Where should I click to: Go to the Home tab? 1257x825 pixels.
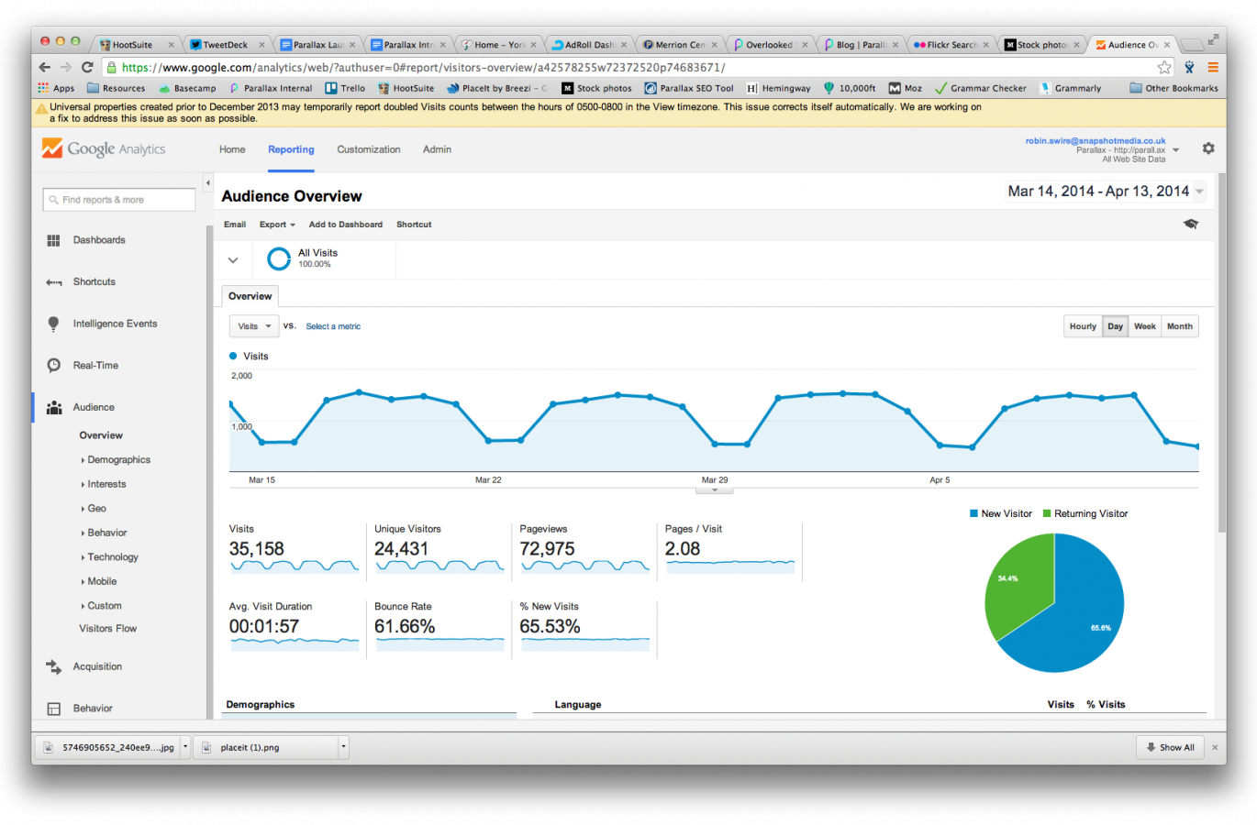[232, 149]
